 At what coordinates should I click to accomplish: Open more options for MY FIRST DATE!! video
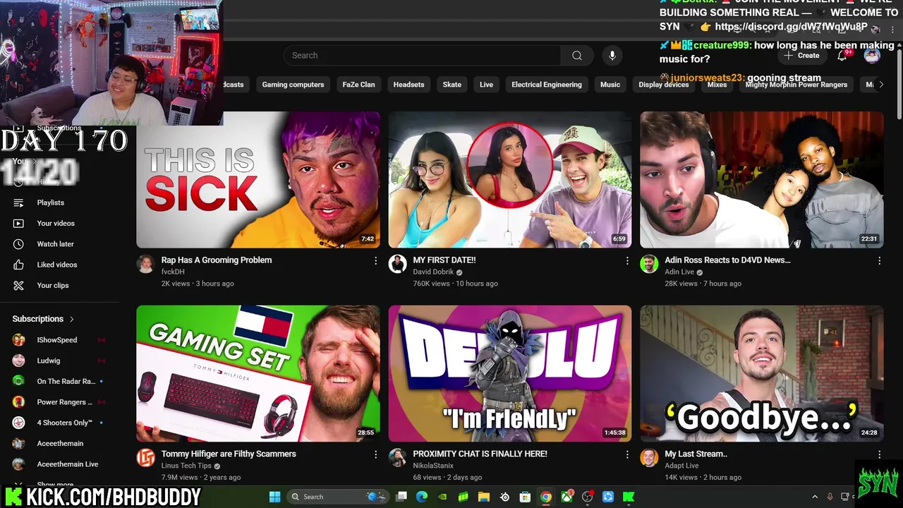pos(627,261)
